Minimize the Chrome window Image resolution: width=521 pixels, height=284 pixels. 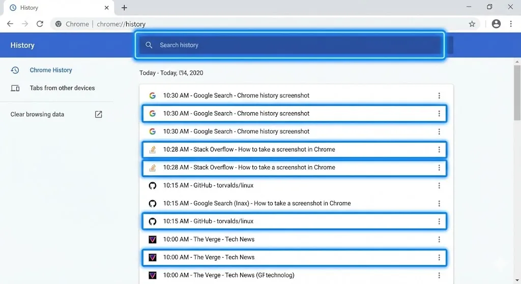pos(469,7)
